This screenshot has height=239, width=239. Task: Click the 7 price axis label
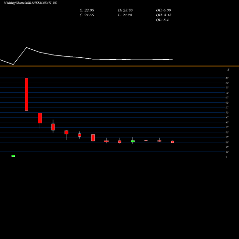[227, 157]
